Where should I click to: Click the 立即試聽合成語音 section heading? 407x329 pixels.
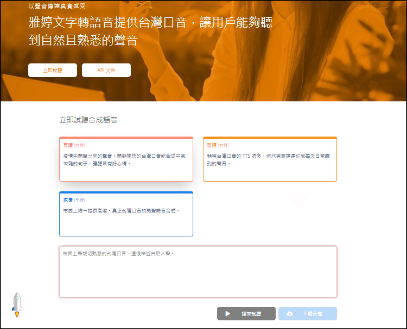tap(88, 120)
